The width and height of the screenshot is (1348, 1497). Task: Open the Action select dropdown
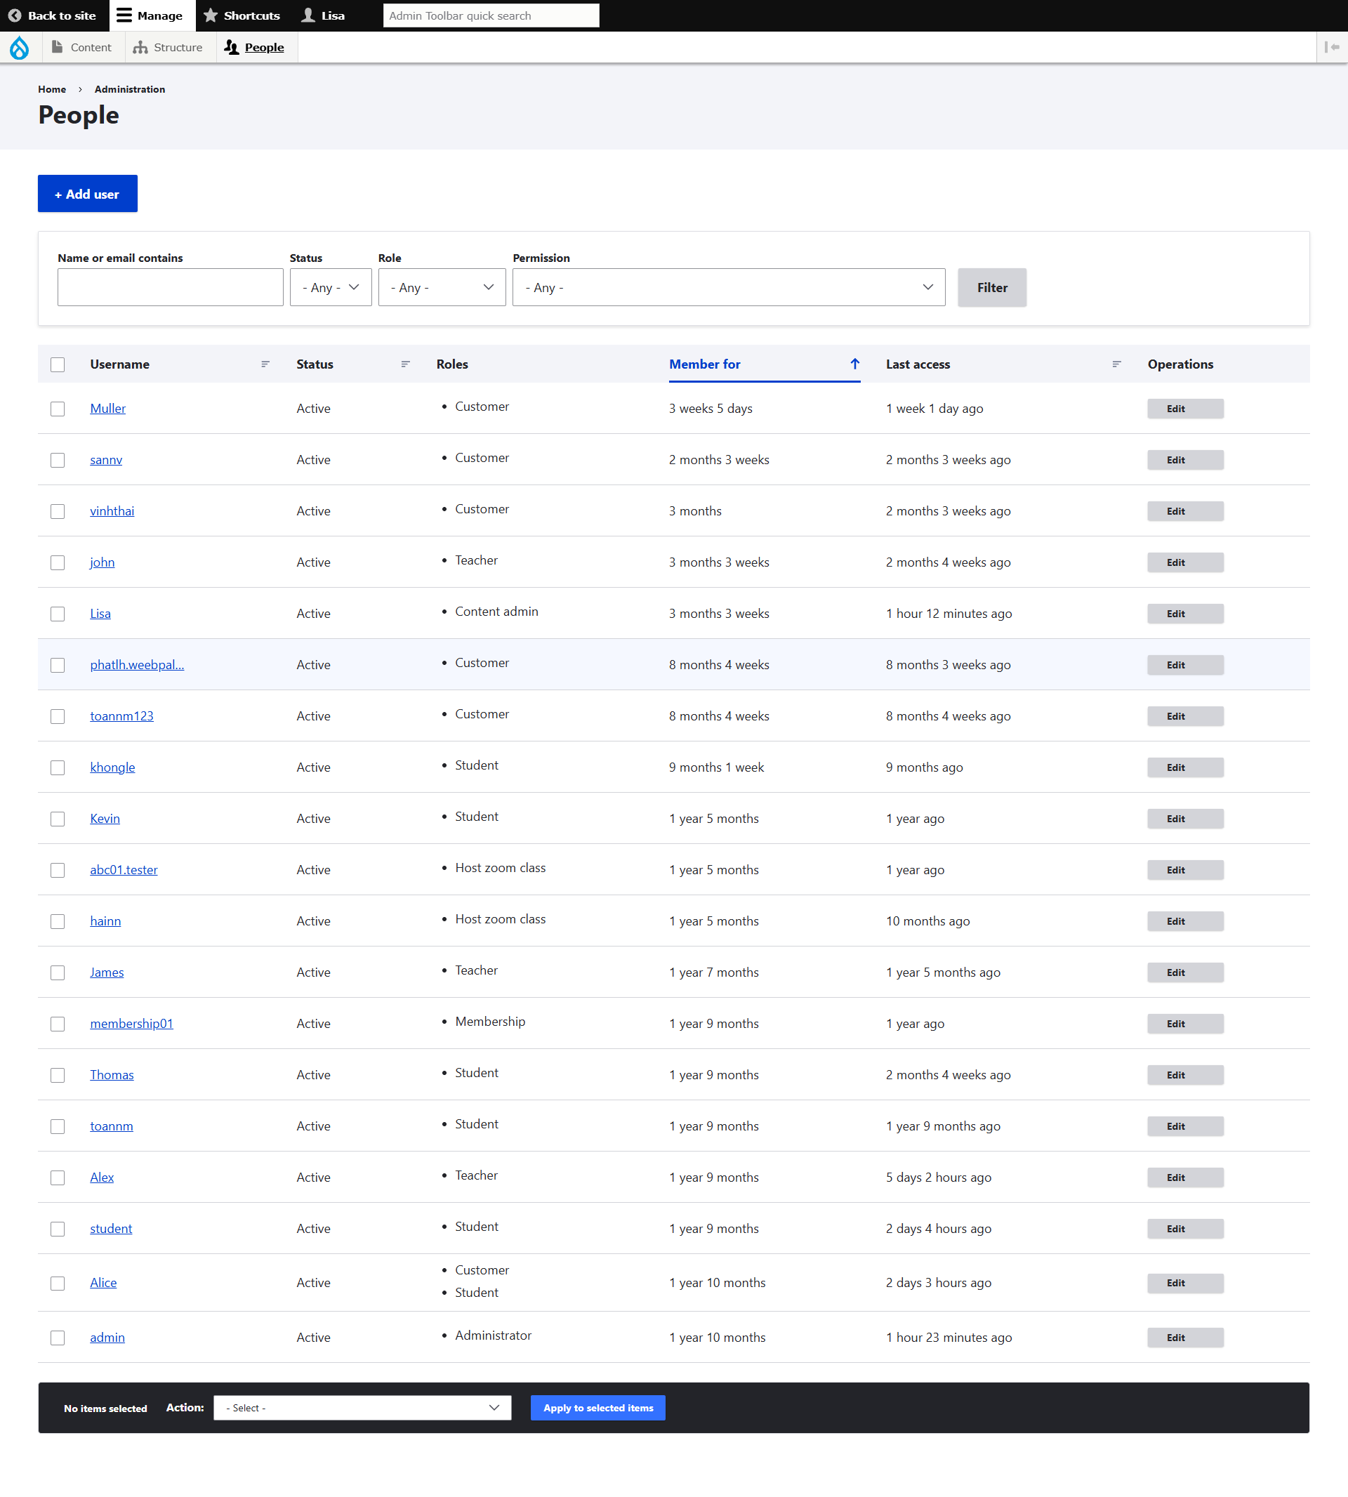pos(362,1407)
